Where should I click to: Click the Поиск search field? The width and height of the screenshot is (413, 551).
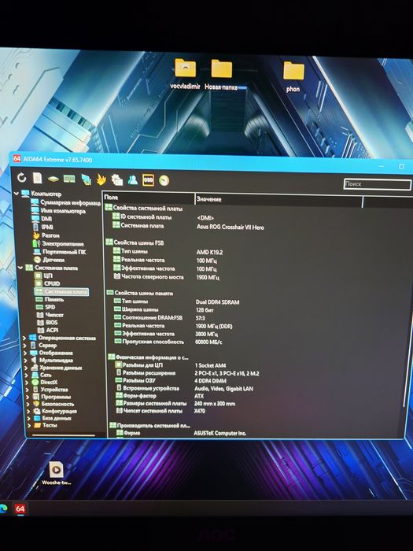pyautogui.click(x=377, y=184)
